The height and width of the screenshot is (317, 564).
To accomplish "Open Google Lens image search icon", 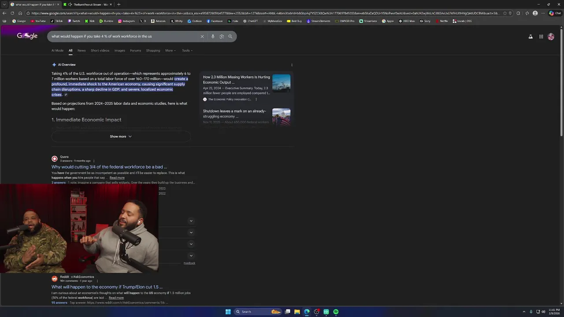I will 222,37.
